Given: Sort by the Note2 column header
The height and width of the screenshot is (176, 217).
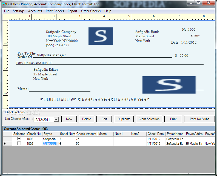Looking at the screenshot, I should coord(138,134).
